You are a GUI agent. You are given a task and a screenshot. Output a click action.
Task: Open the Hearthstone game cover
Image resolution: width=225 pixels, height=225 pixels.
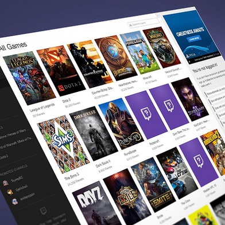116,58
